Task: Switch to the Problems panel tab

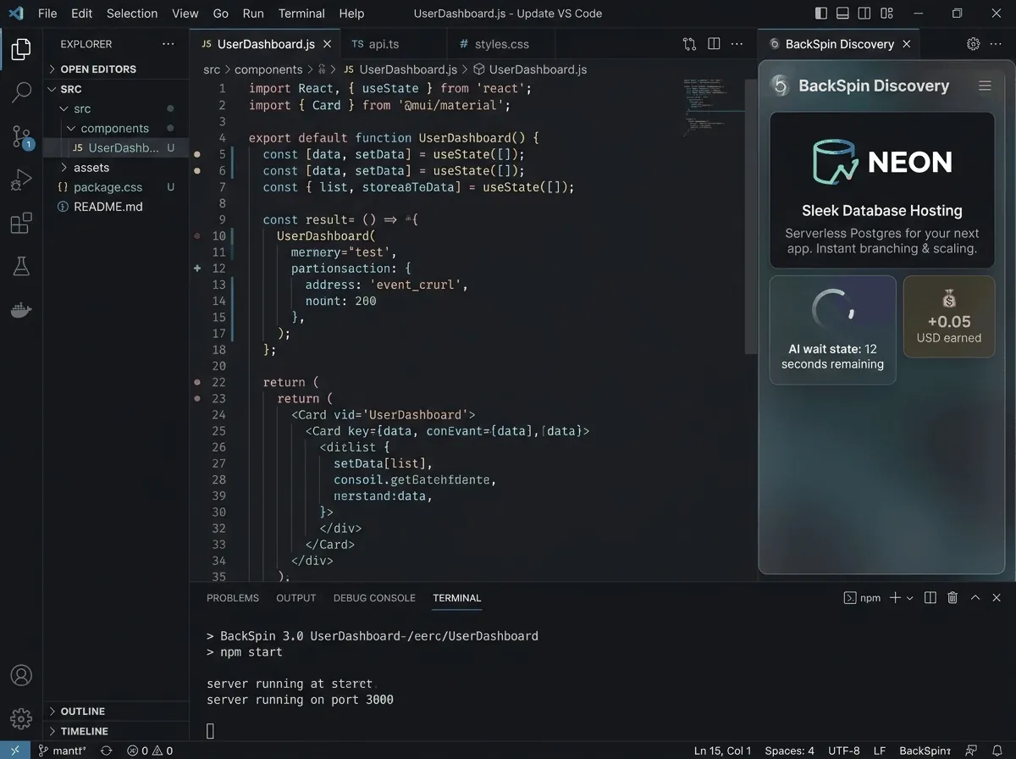Action: pos(233,598)
